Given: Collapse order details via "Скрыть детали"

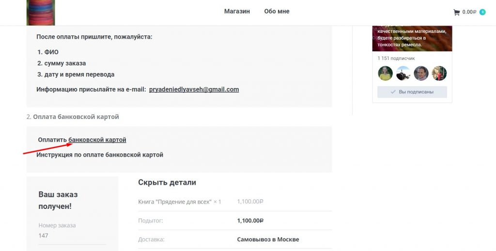Looking at the screenshot, I should click(x=167, y=182).
